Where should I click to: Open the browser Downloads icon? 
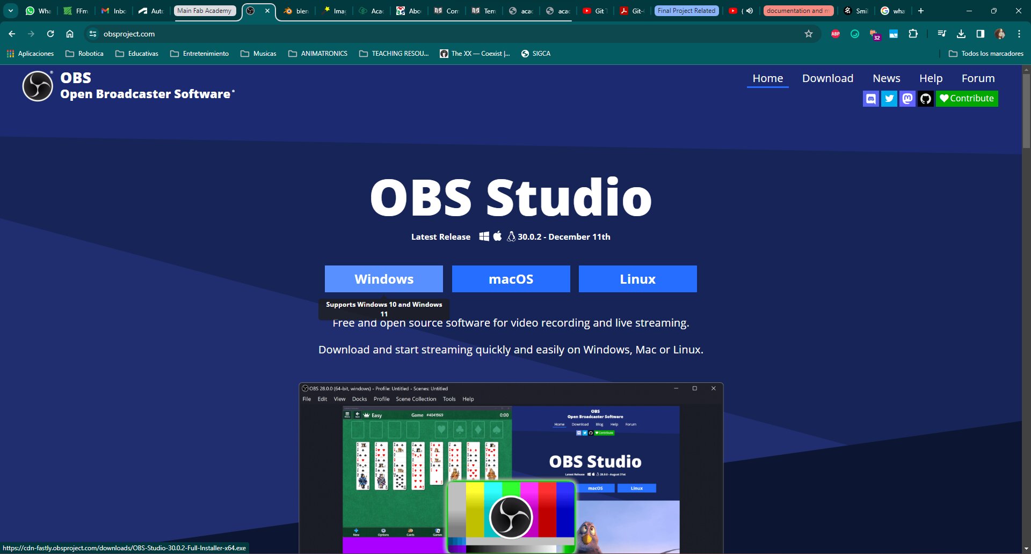(x=961, y=34)
